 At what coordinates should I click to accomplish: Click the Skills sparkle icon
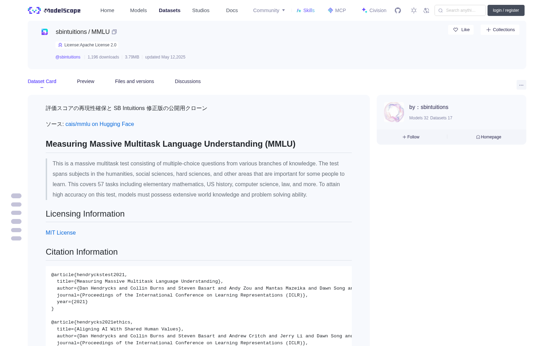coord(299,10)
